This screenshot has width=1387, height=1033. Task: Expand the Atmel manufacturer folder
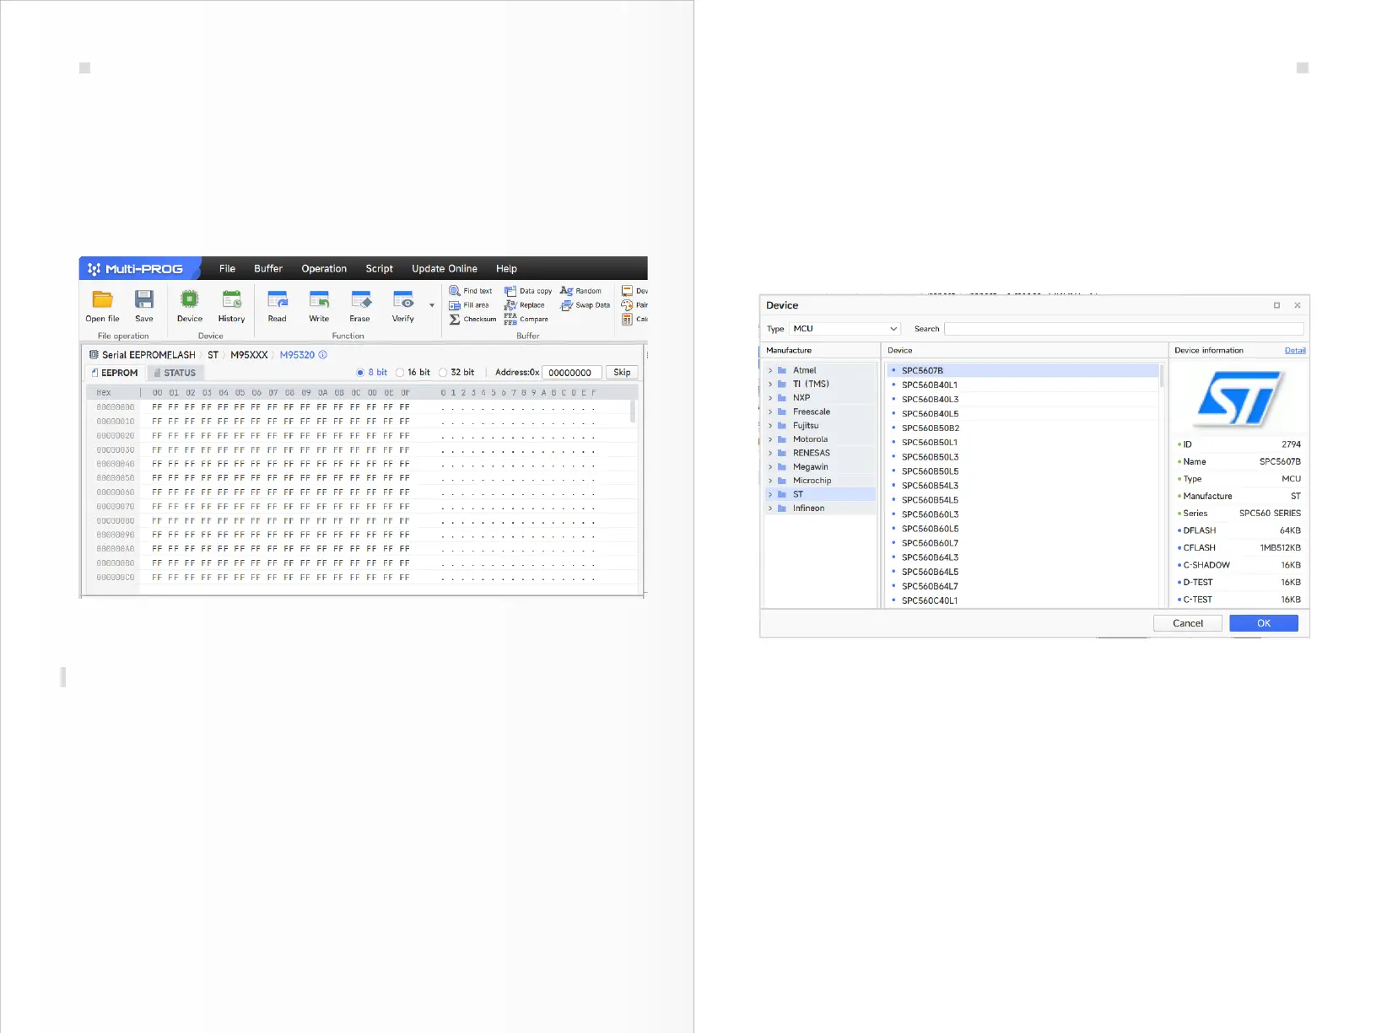(x=770, y=370)
